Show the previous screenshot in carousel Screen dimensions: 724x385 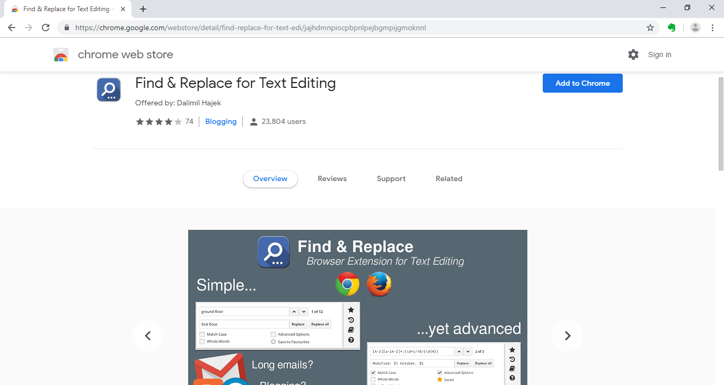[x=148, y=336]
